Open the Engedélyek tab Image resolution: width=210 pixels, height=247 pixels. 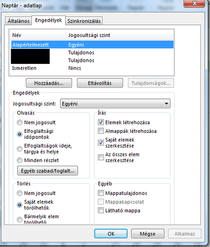click(48, 20)
